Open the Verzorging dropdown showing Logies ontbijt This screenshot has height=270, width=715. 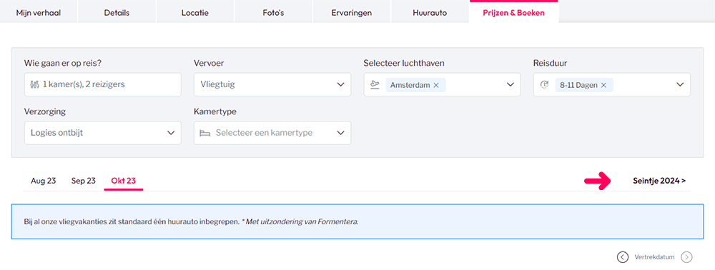[x=102, y=133]
